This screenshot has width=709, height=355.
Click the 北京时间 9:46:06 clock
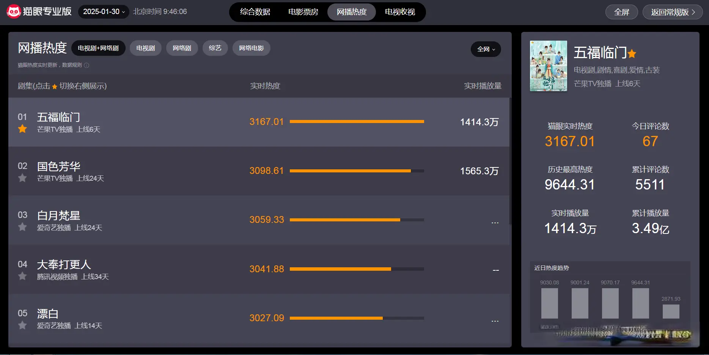[x=160, y=12]
